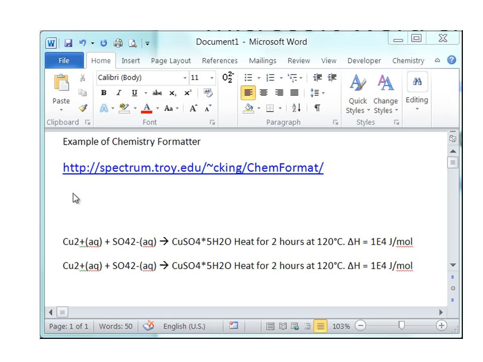
Task: Switch to the Page Layout tab
Action: coord(171,61)
